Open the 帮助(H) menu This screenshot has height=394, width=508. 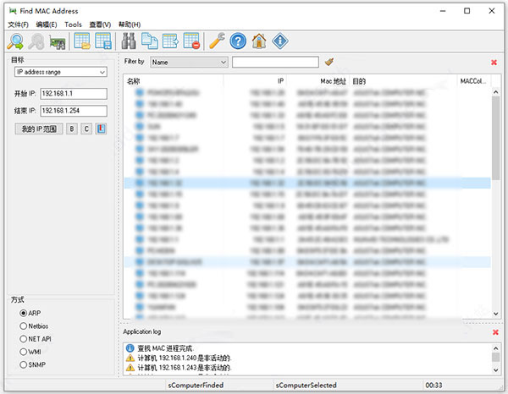130,25
